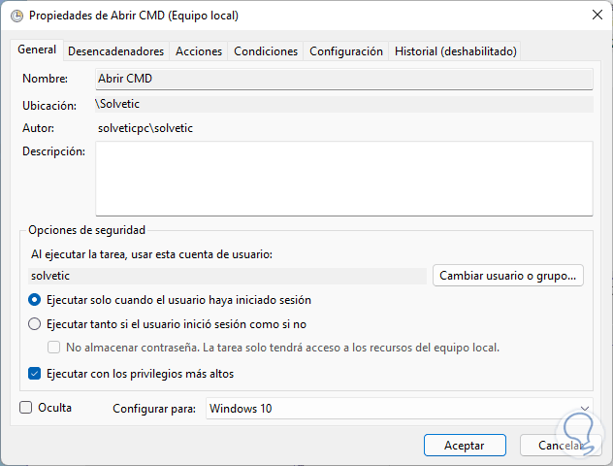Go to the Condiciones tab

[x=266, y=51]
